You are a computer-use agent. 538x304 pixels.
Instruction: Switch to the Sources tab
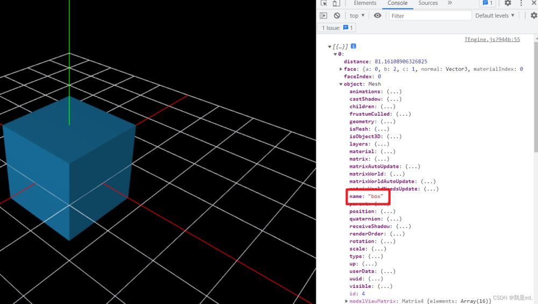tap(428, 3)
